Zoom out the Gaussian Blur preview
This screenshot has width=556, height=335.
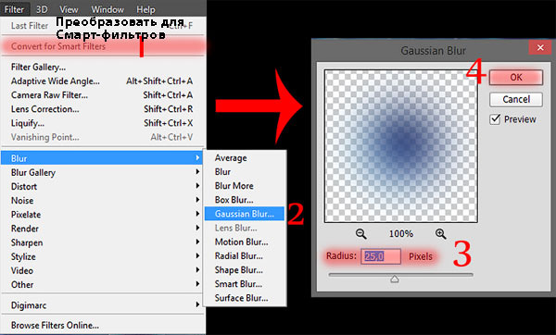(x=361, y=234)
